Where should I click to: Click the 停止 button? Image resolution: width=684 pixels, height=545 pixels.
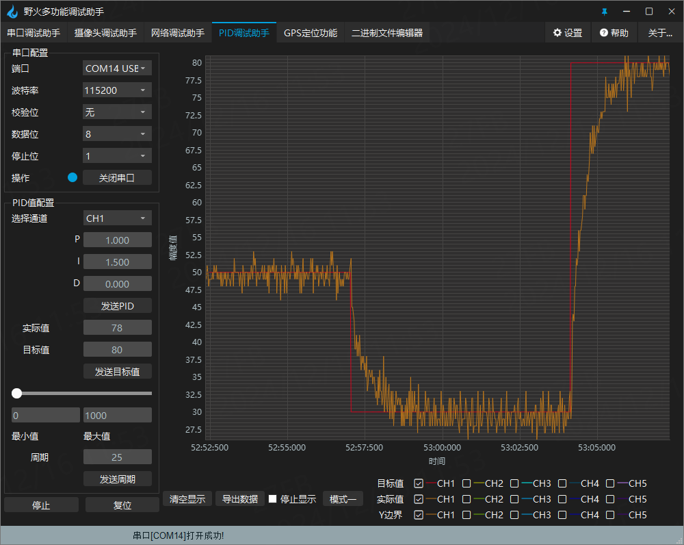(x=42, y=505)
